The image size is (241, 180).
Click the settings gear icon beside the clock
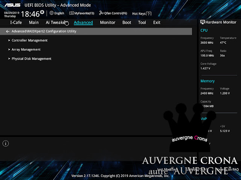coord(42,12)
